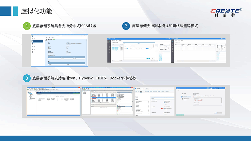Open Resources in Docker settings sidebar
The height and width of the screenshot is (141, 251).
click(x=184, y=95)
